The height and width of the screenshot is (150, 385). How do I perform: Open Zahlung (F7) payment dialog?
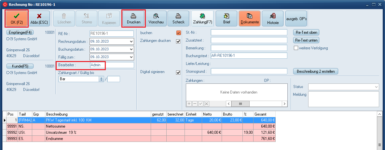click(x=202, y=18)
